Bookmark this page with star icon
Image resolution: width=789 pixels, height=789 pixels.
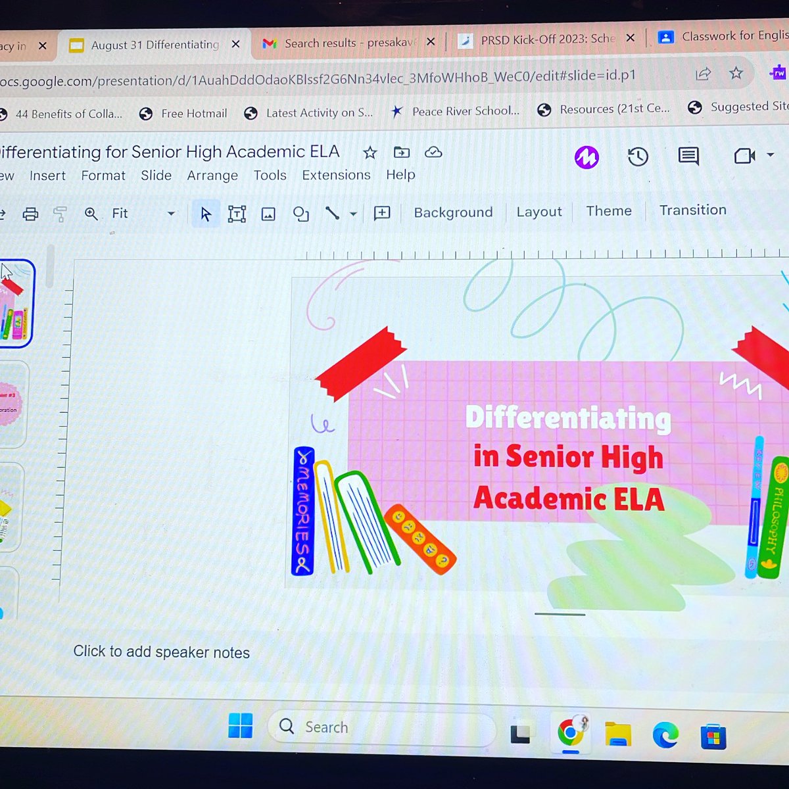(x=736, y=73)
